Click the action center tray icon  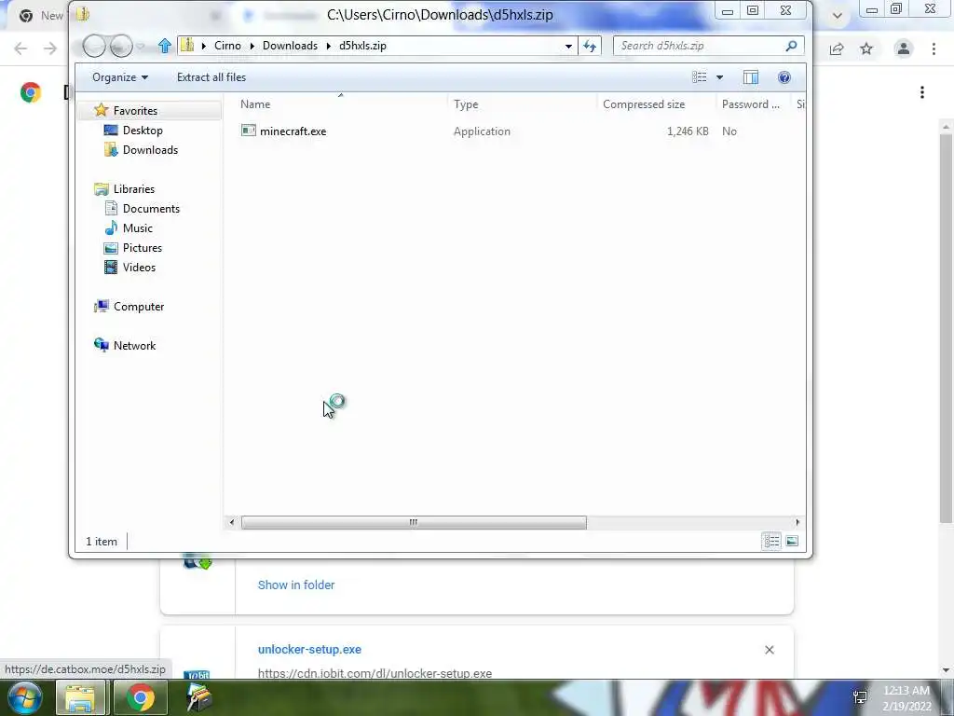click(x=860, y=697)
